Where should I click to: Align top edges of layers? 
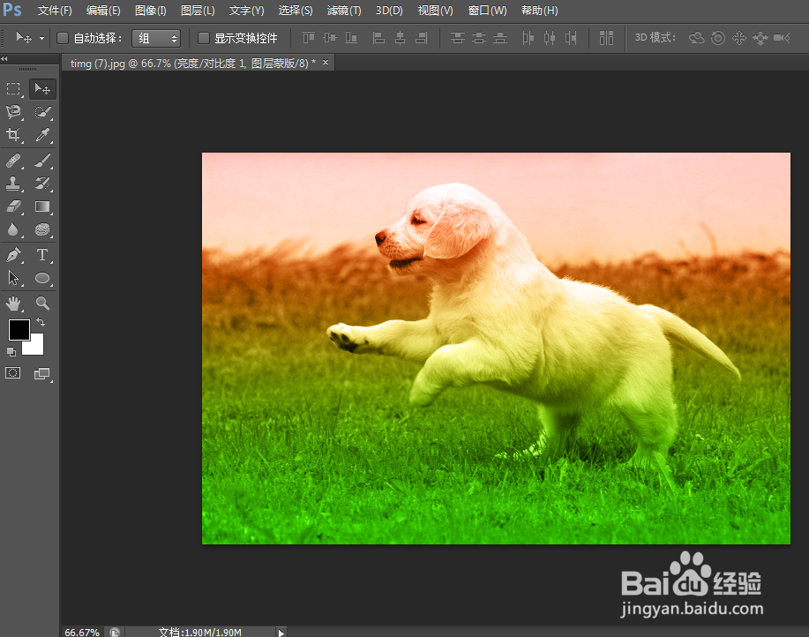(x=309, y=38)
